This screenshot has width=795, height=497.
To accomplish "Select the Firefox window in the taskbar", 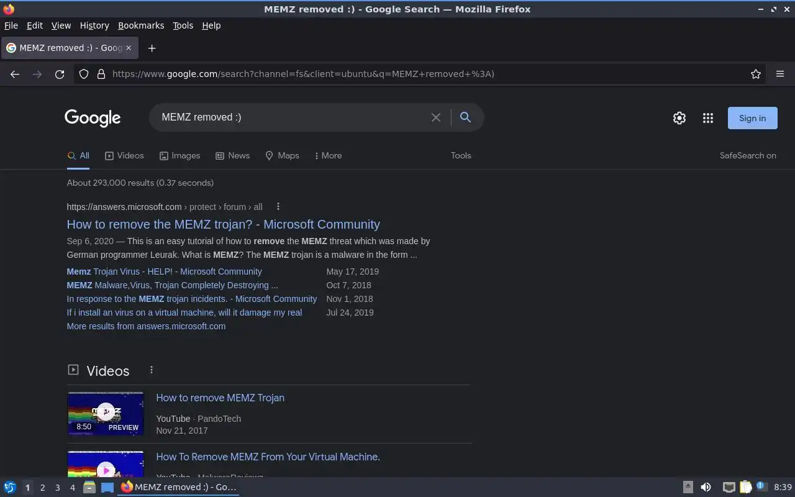I will [179, 487].
